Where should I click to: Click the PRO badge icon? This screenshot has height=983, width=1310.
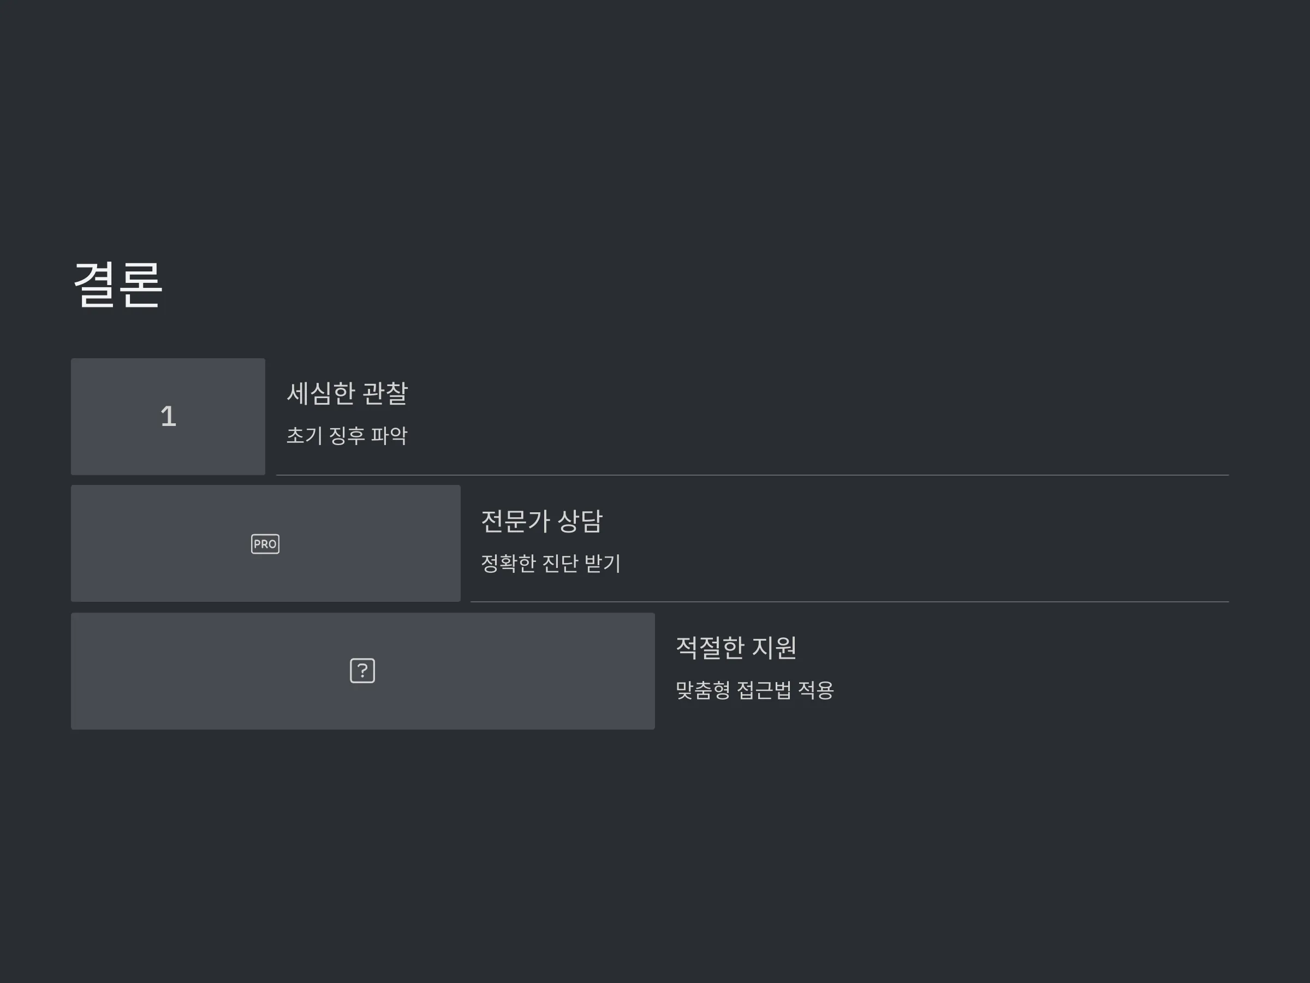click(x=265, y=544)
